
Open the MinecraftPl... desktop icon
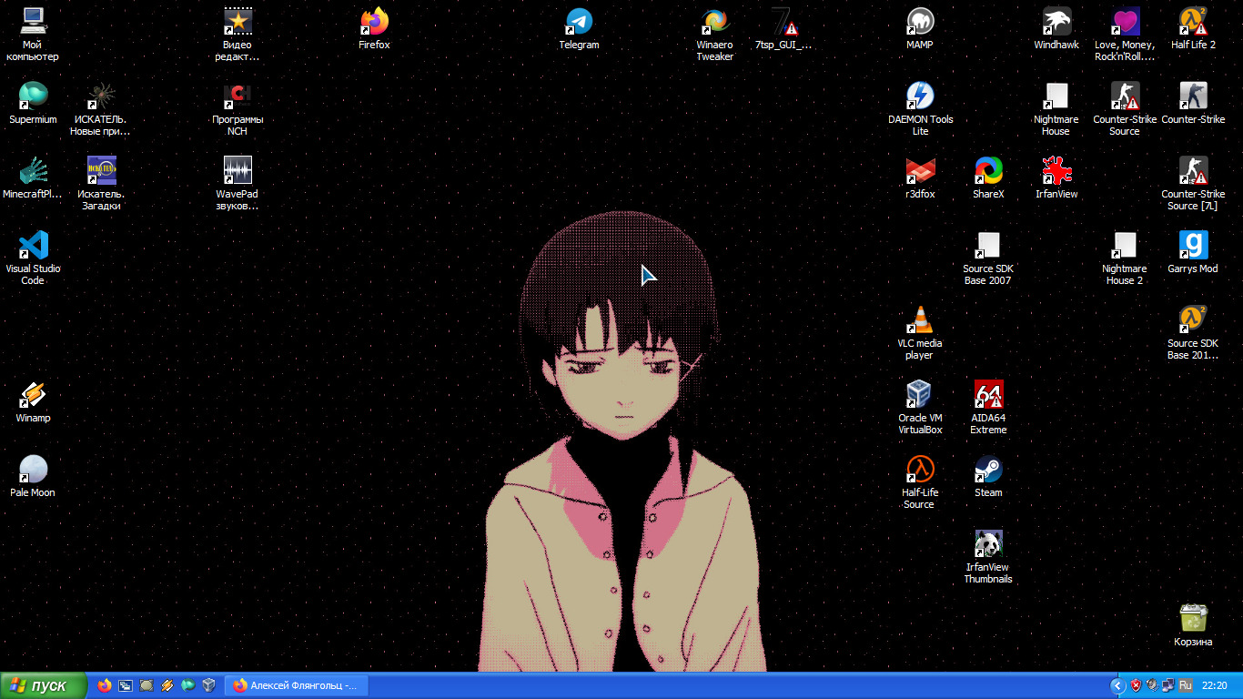33,177
